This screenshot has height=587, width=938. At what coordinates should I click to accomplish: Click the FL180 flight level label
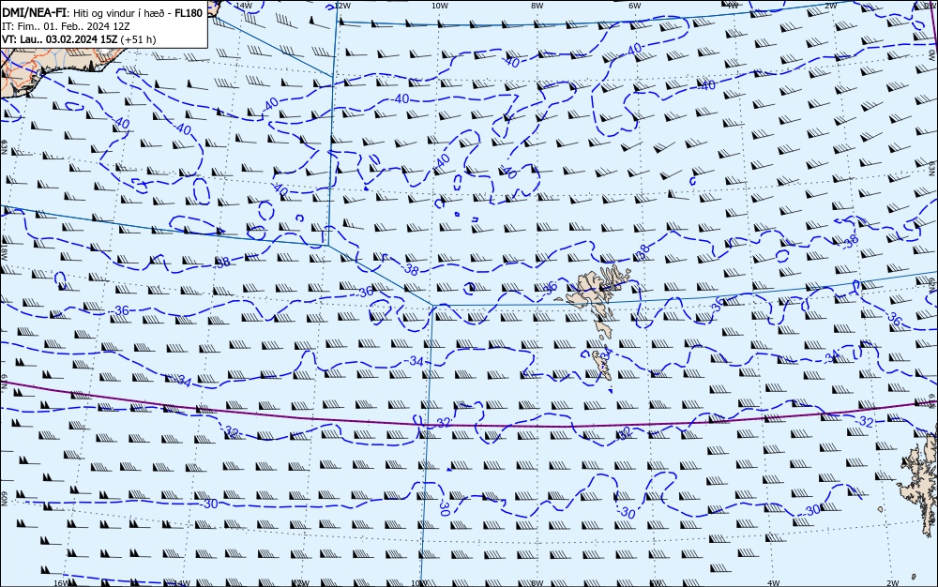point(189,13)
